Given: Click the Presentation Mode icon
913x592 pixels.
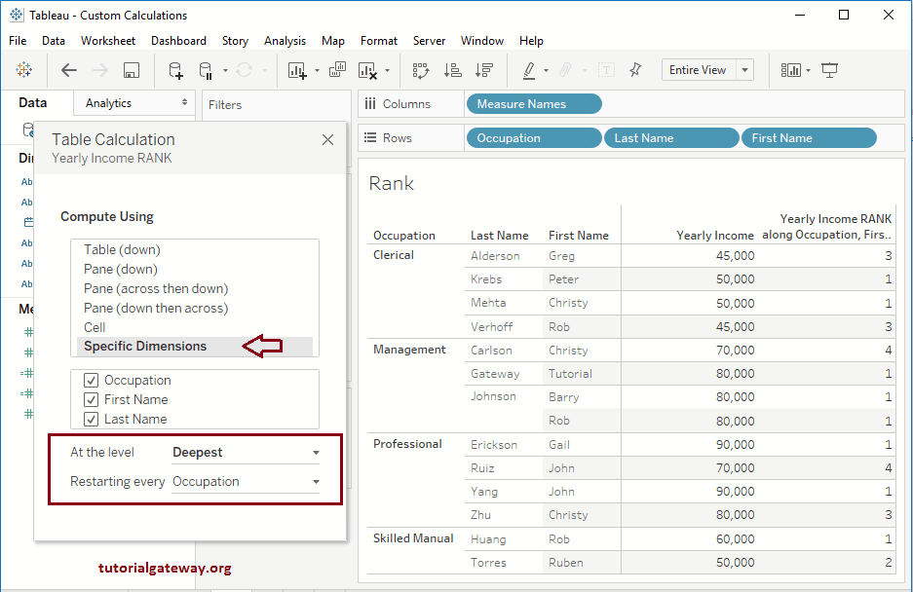Looking at the screenshot, I should (x=830, y=69).
